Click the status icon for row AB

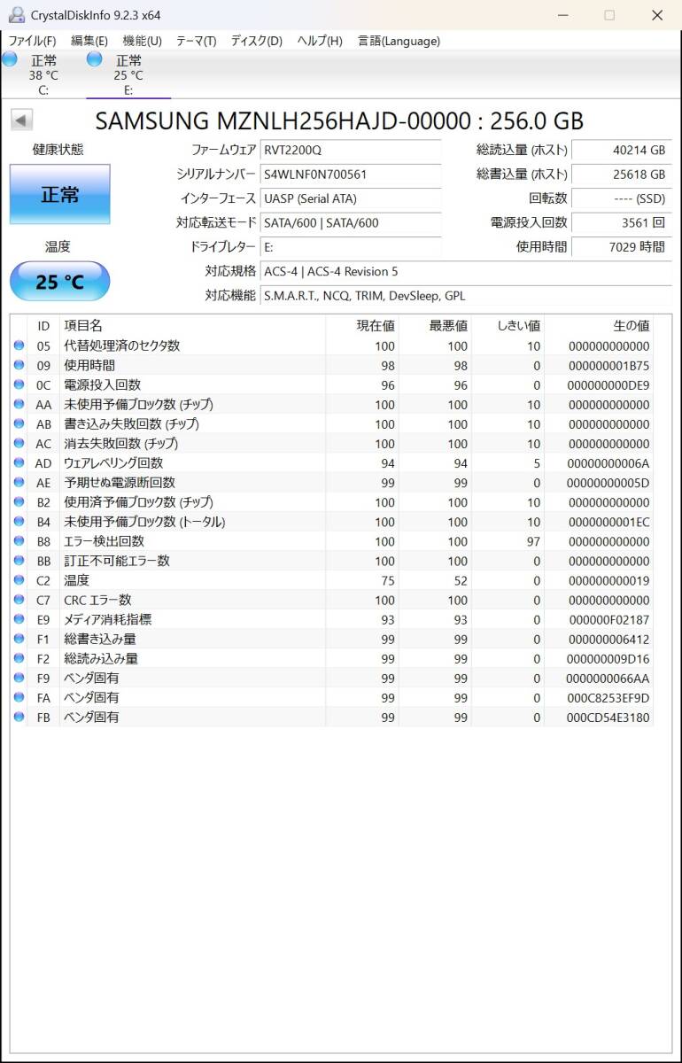[19, 423]
